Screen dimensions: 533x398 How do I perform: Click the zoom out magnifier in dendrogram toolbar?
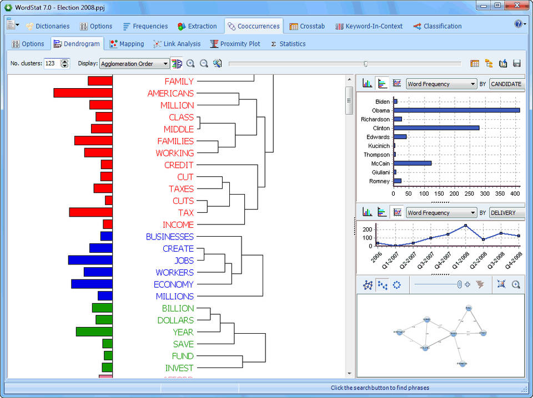click(204, 64)
